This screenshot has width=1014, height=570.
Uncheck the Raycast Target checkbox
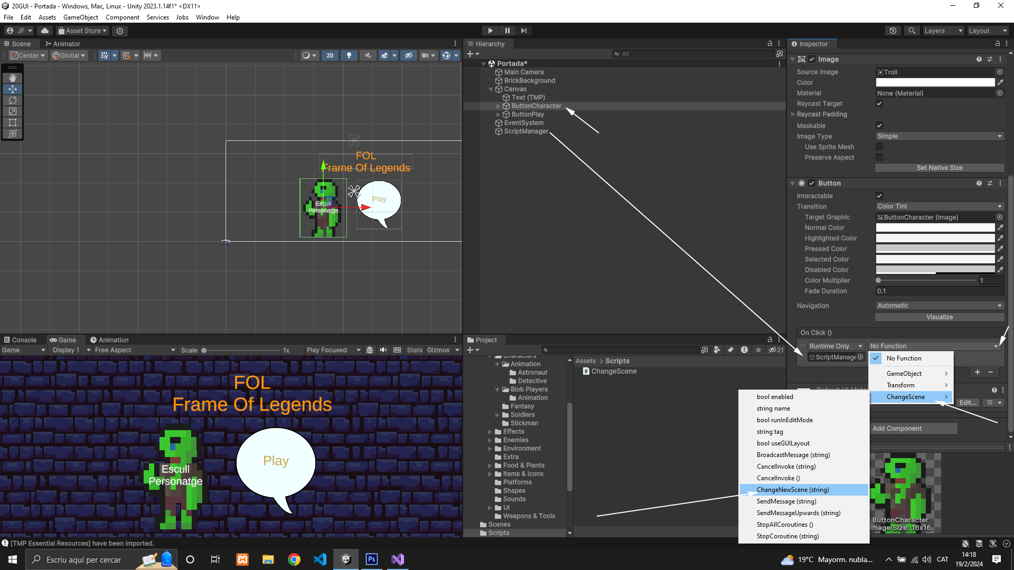[x=879, y=103]
